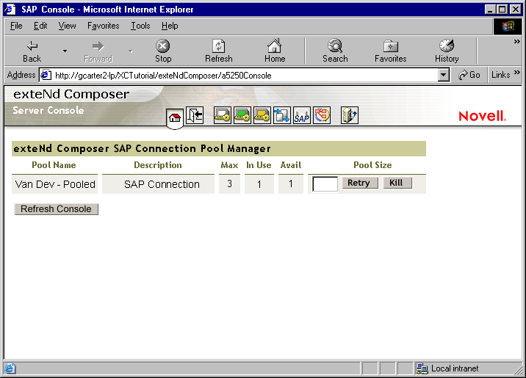Click the Go button

tap(469, 75)
